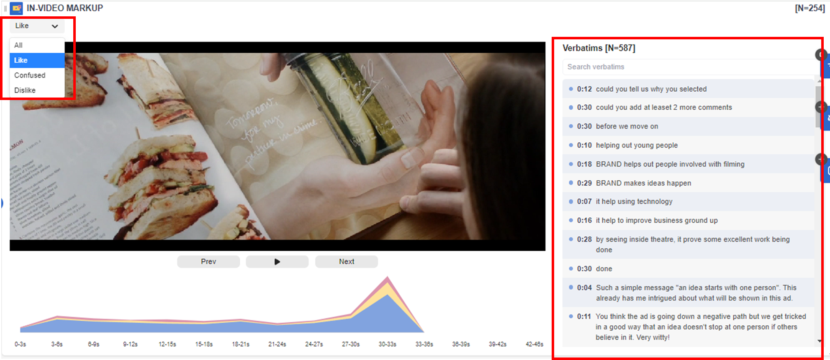The height and width of the screenshot is (360, 830).
Task: Pick Dislike from the reaction list
Action: click(37, 90)
